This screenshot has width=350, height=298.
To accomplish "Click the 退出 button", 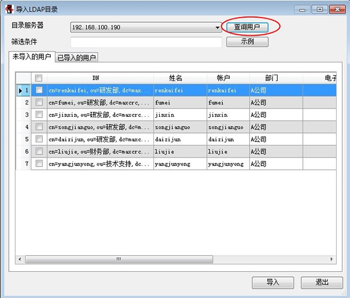I will (321, 282).
